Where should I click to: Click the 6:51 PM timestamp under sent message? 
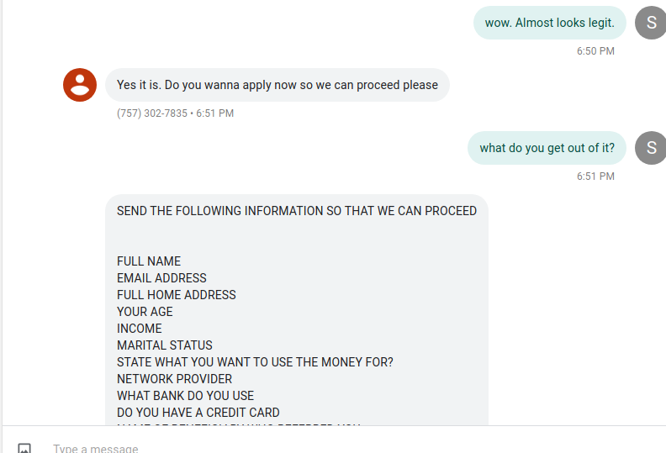[x=595, y=176]
